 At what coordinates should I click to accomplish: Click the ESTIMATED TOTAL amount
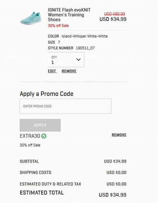[112, 195]
